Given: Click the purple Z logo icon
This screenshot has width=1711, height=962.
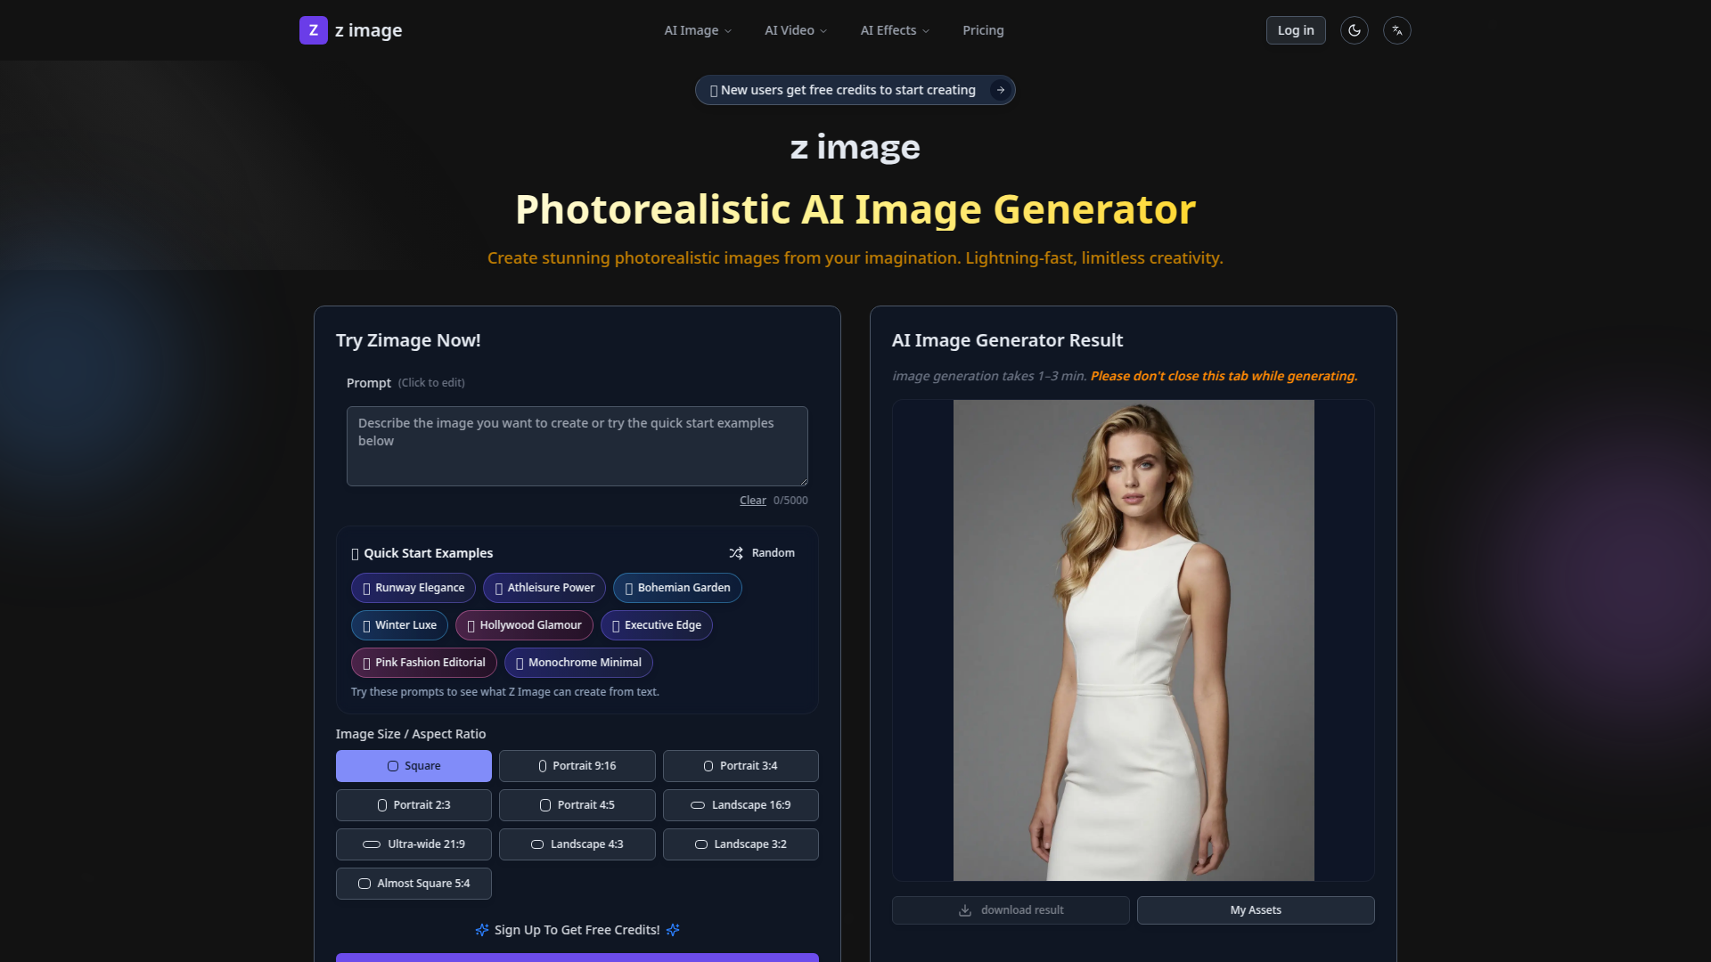Looking at the screenshot, I should (313, 30).
